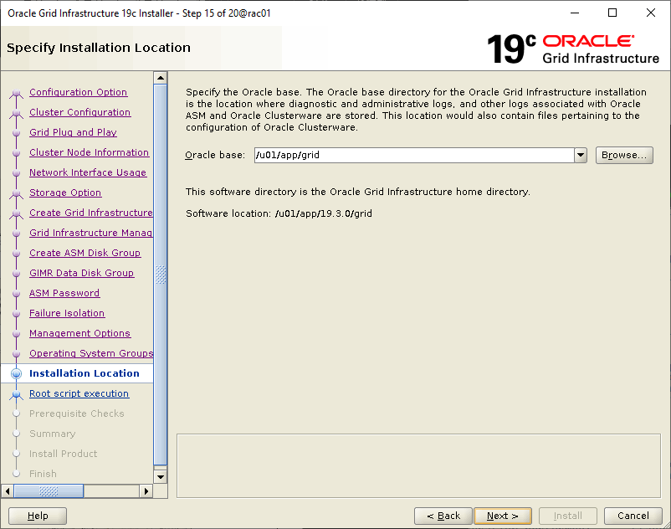Screen dimensions: 671x529
Task: Open the Grid Infrastructure Manag step link
Action: click(x=90, y=233)
